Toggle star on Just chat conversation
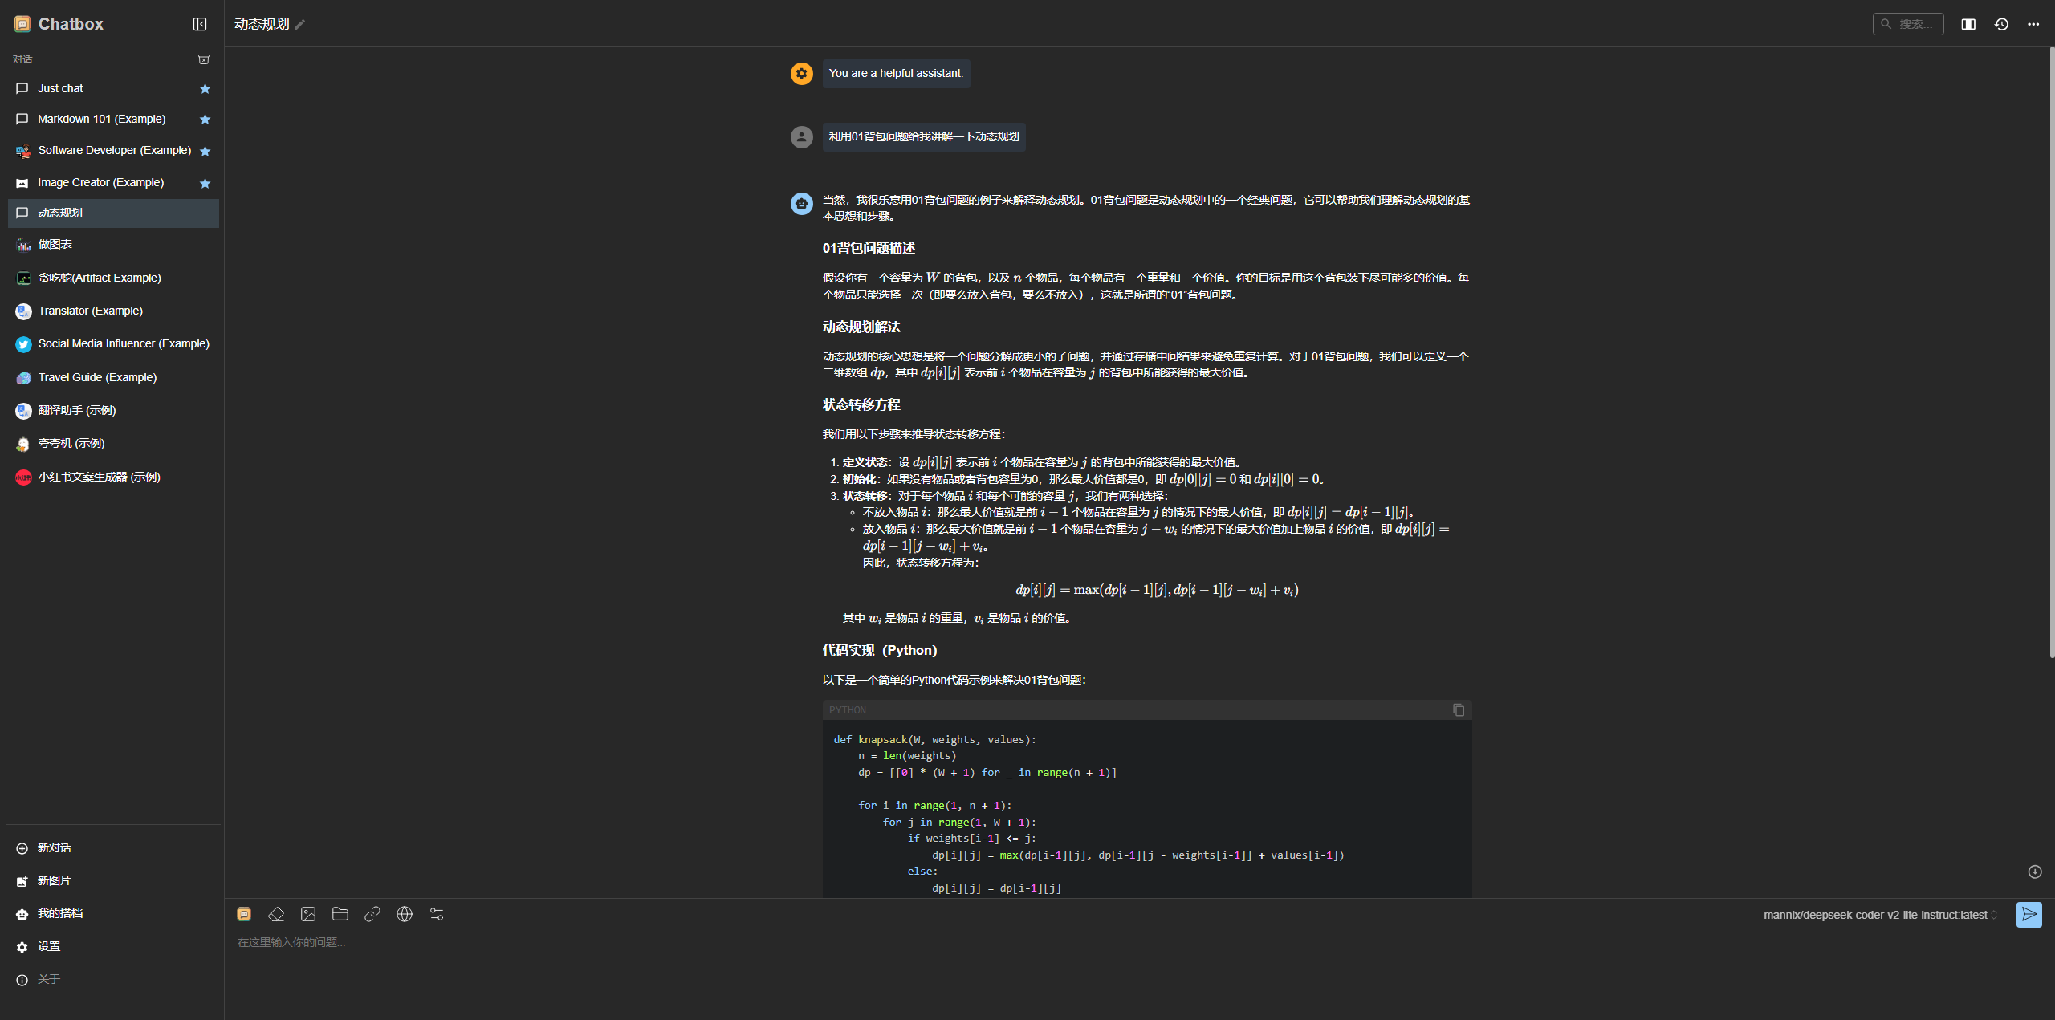 coord(205,89)
